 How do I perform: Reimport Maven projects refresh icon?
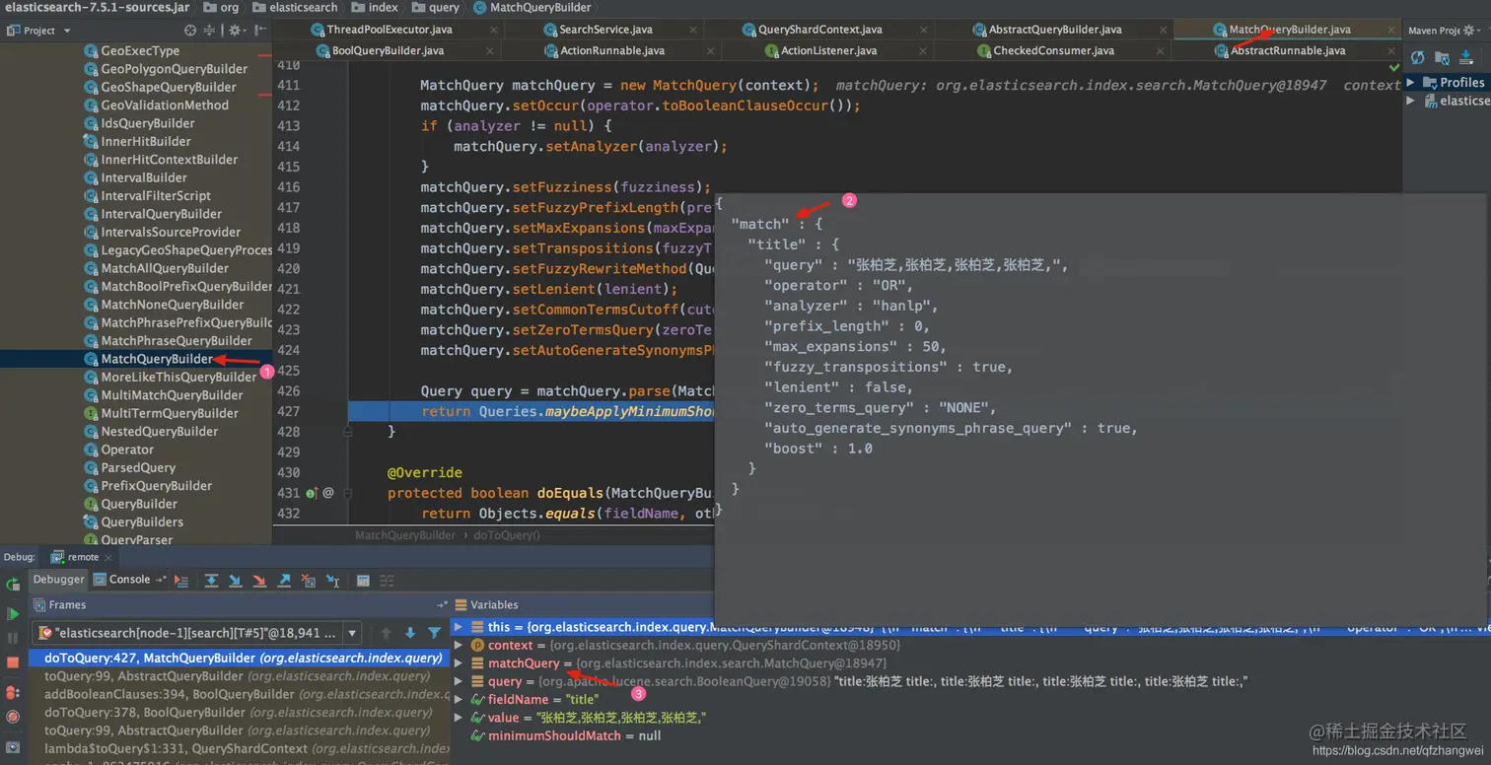[1417, 57]
